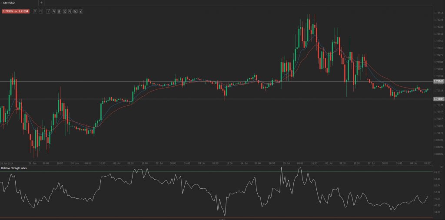
Task: Add a new chart tab with plus
Action: 41,3
